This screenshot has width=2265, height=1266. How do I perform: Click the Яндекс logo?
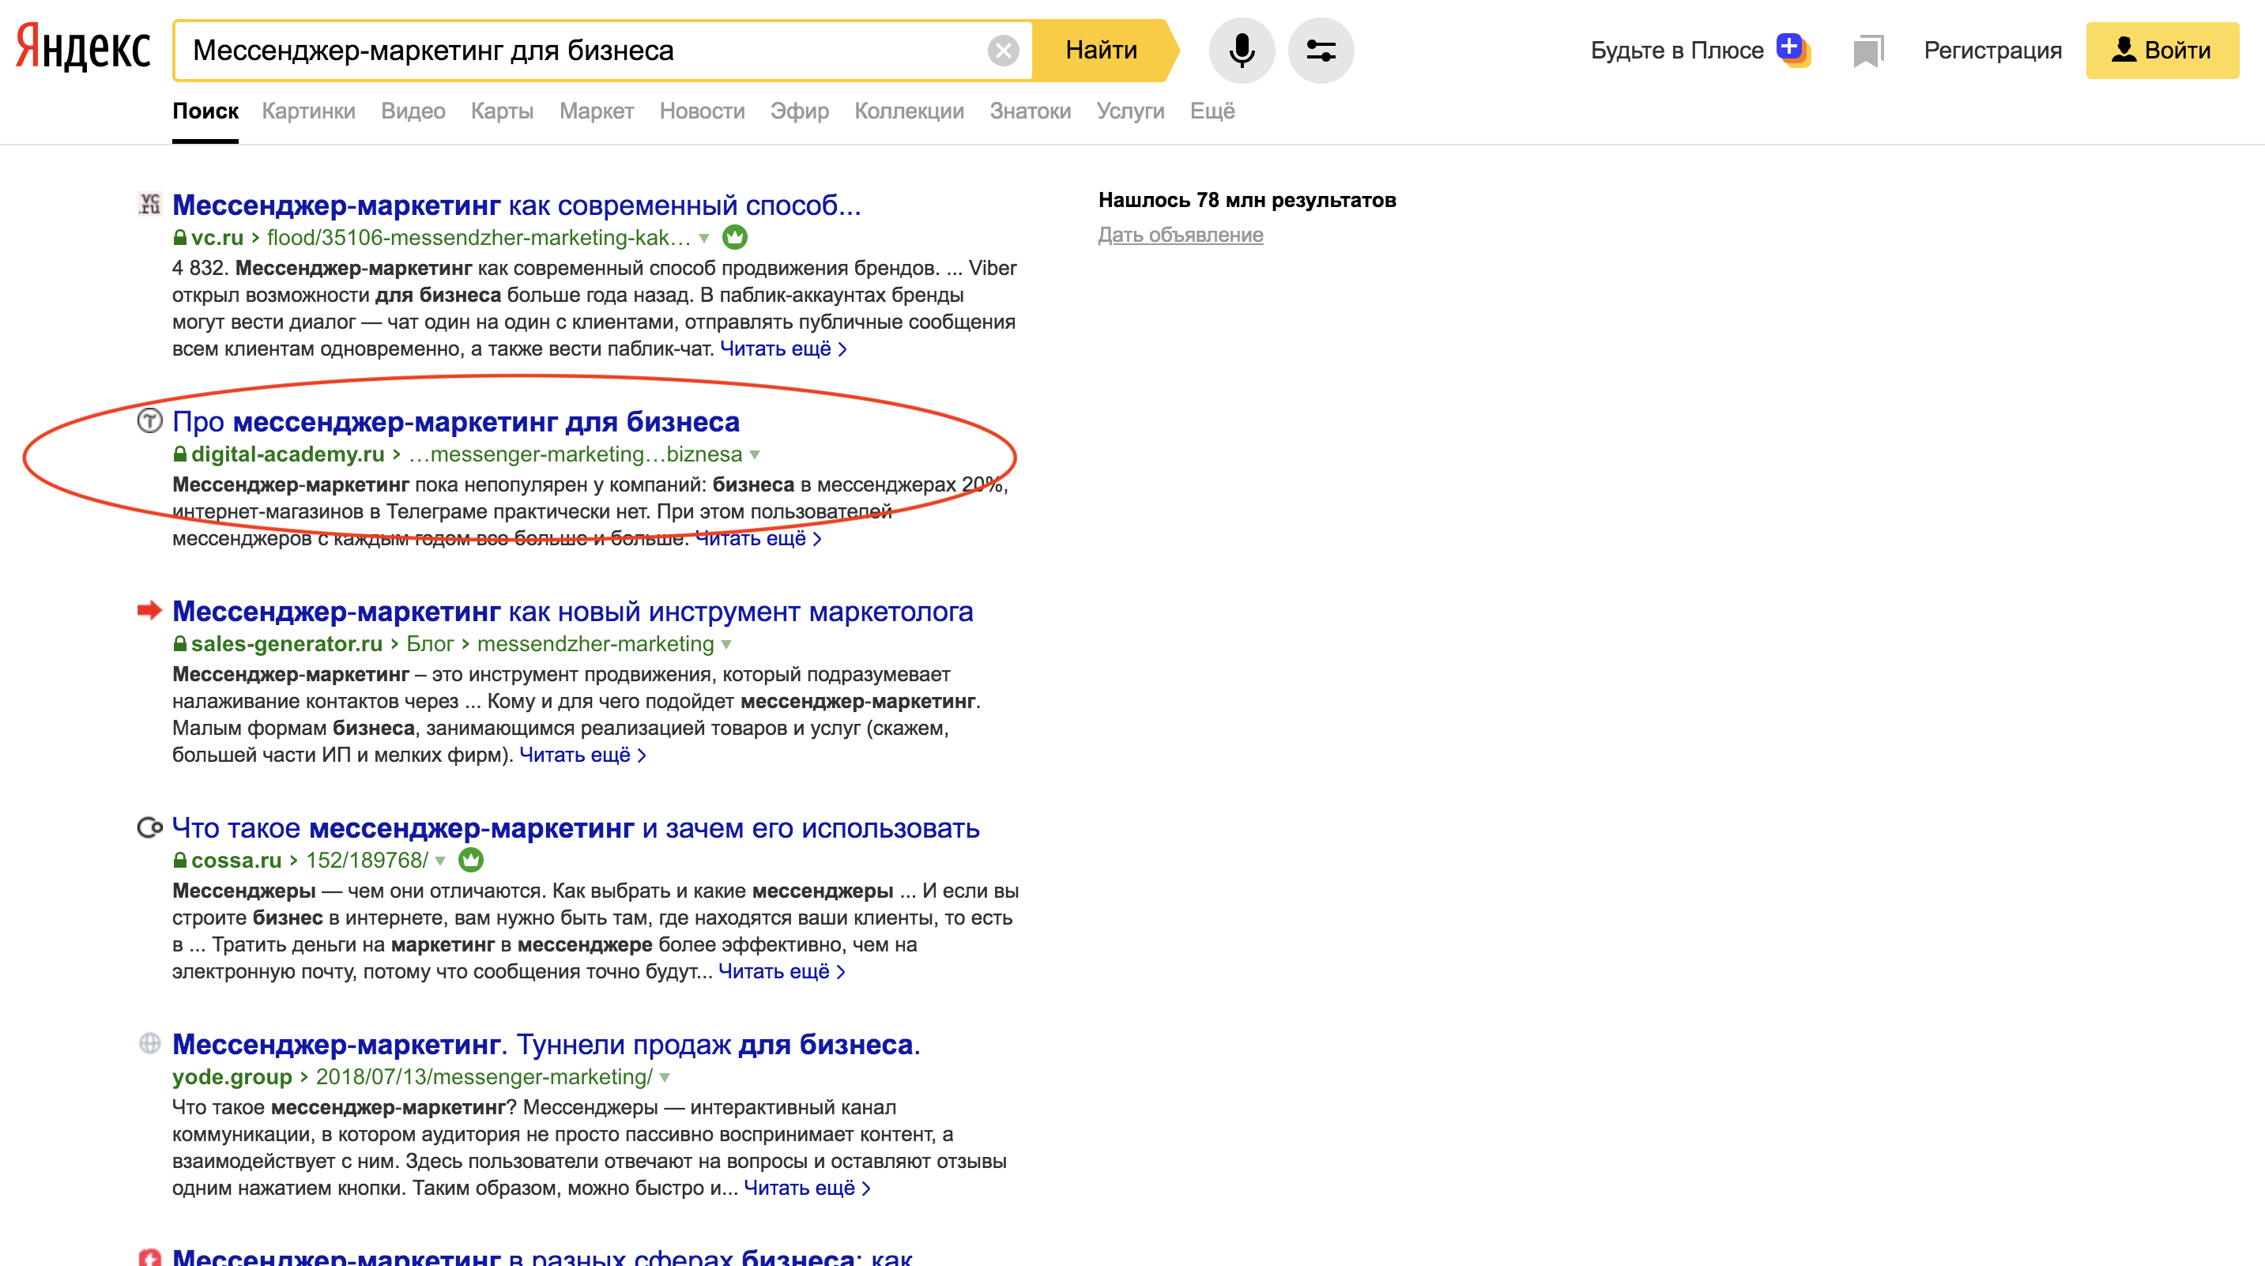[84, 48]
